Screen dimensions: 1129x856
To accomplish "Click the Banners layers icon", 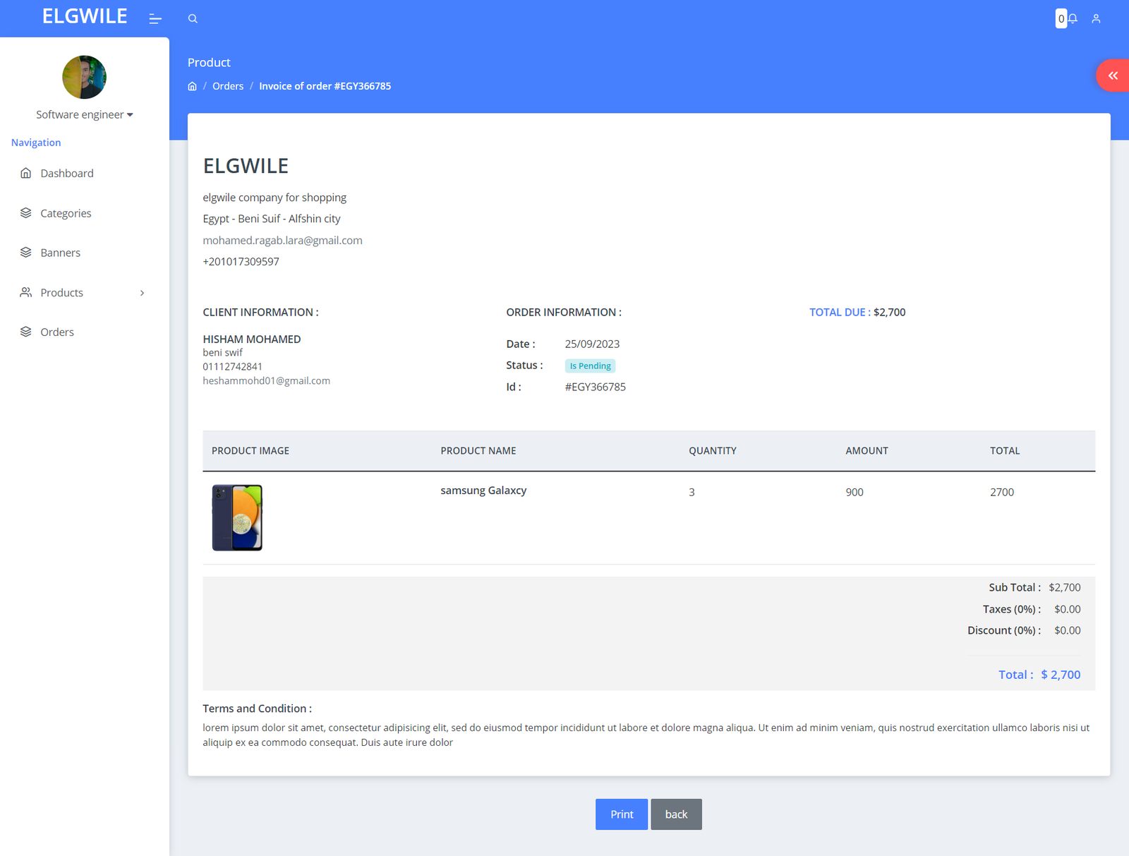I will pos(26,253).
